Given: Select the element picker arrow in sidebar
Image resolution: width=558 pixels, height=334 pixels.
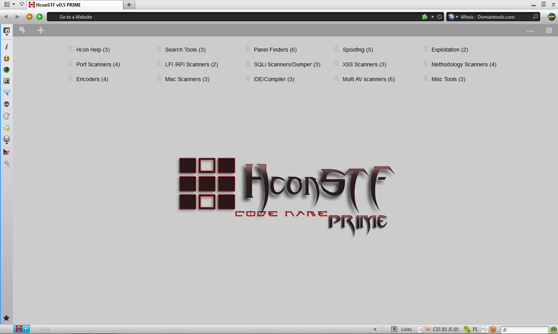Looking at the screenshot, I should coord(6,92).
